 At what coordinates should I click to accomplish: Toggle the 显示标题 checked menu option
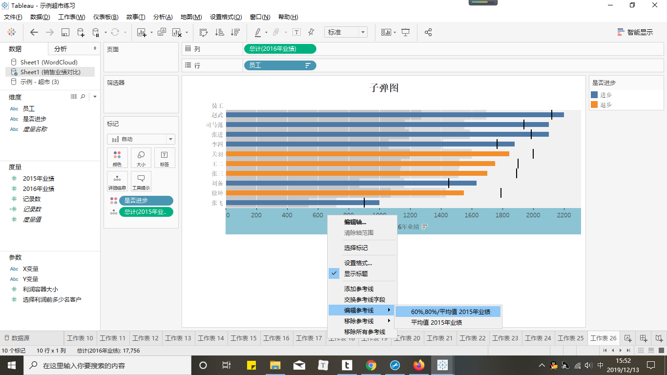pos(362,274)
